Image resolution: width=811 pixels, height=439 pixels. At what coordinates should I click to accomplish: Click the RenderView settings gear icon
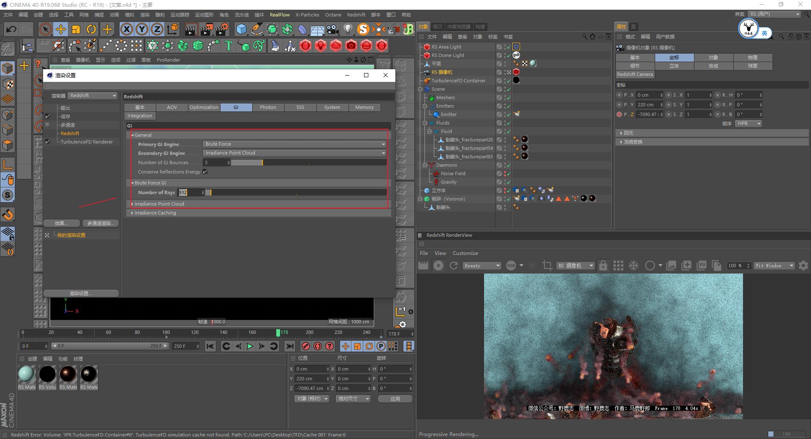803,266
